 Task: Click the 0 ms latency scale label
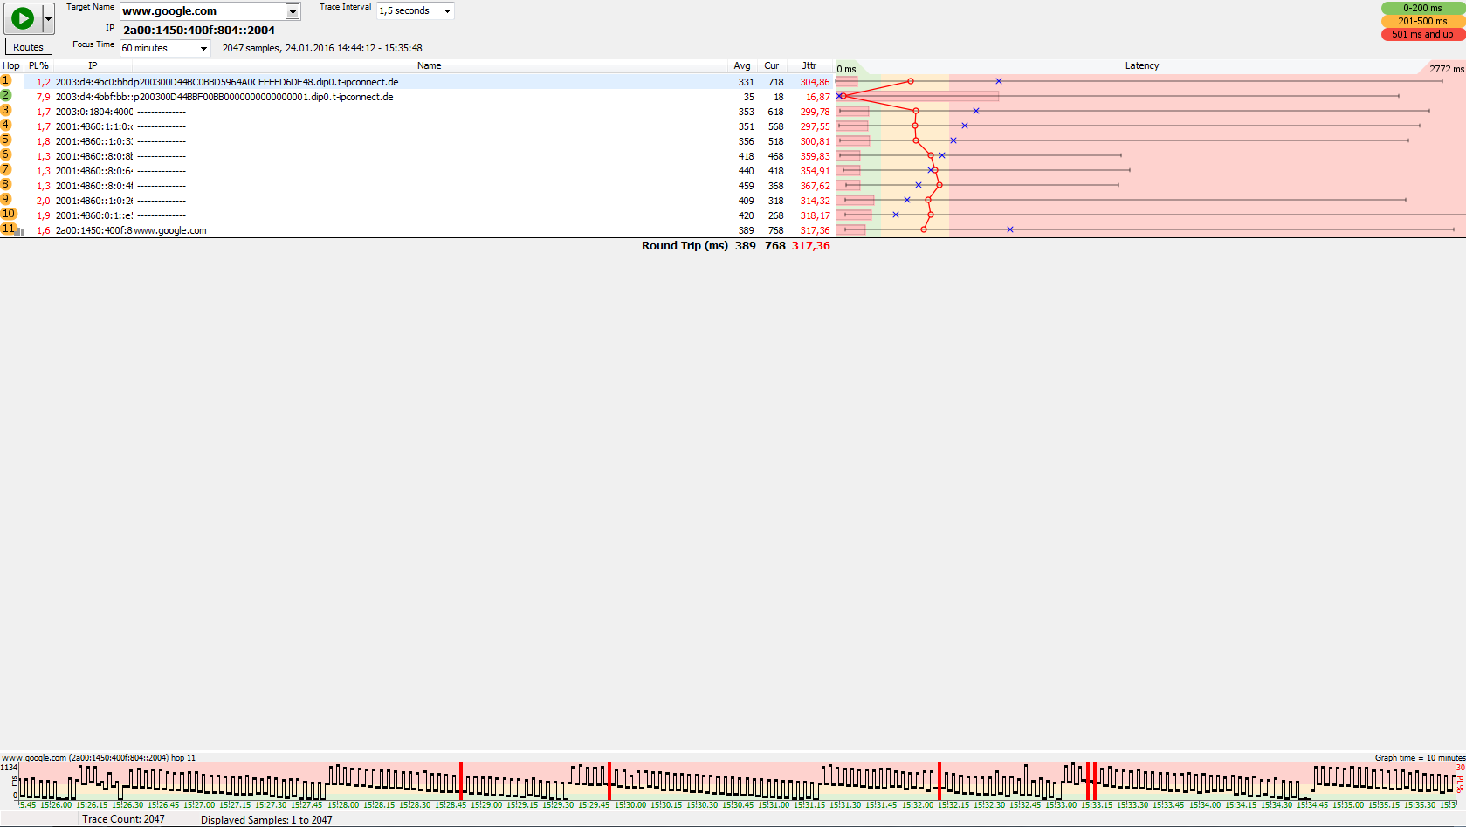(x=846, y=70)
